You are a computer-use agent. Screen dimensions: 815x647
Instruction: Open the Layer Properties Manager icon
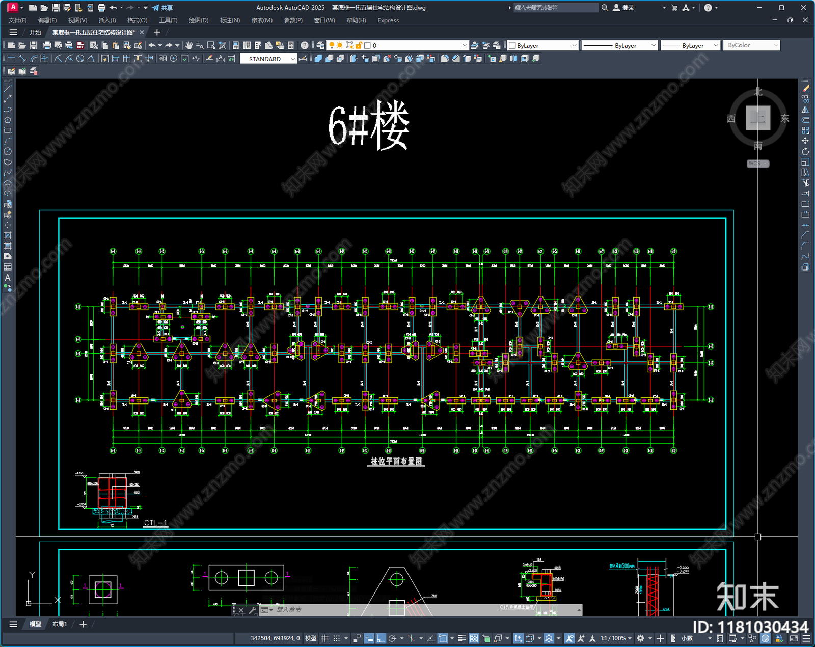[x=320, y=45]
